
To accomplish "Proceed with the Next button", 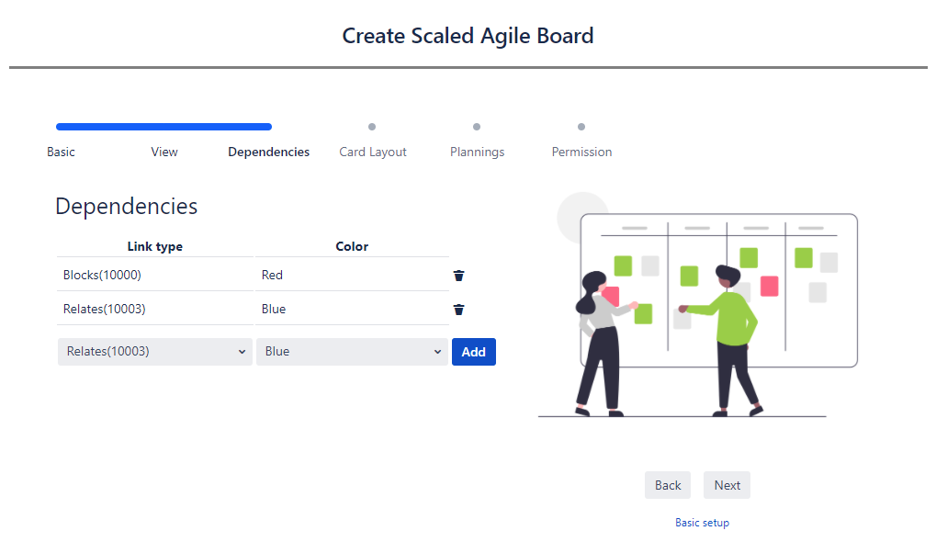I will (727, 485).
